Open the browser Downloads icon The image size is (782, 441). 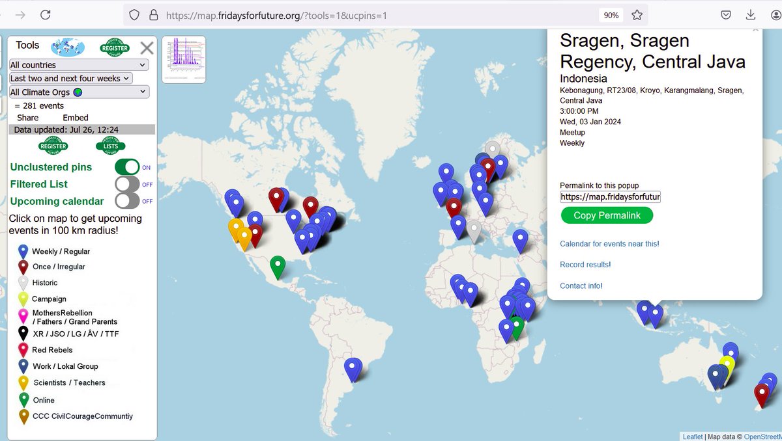point(751,15)
